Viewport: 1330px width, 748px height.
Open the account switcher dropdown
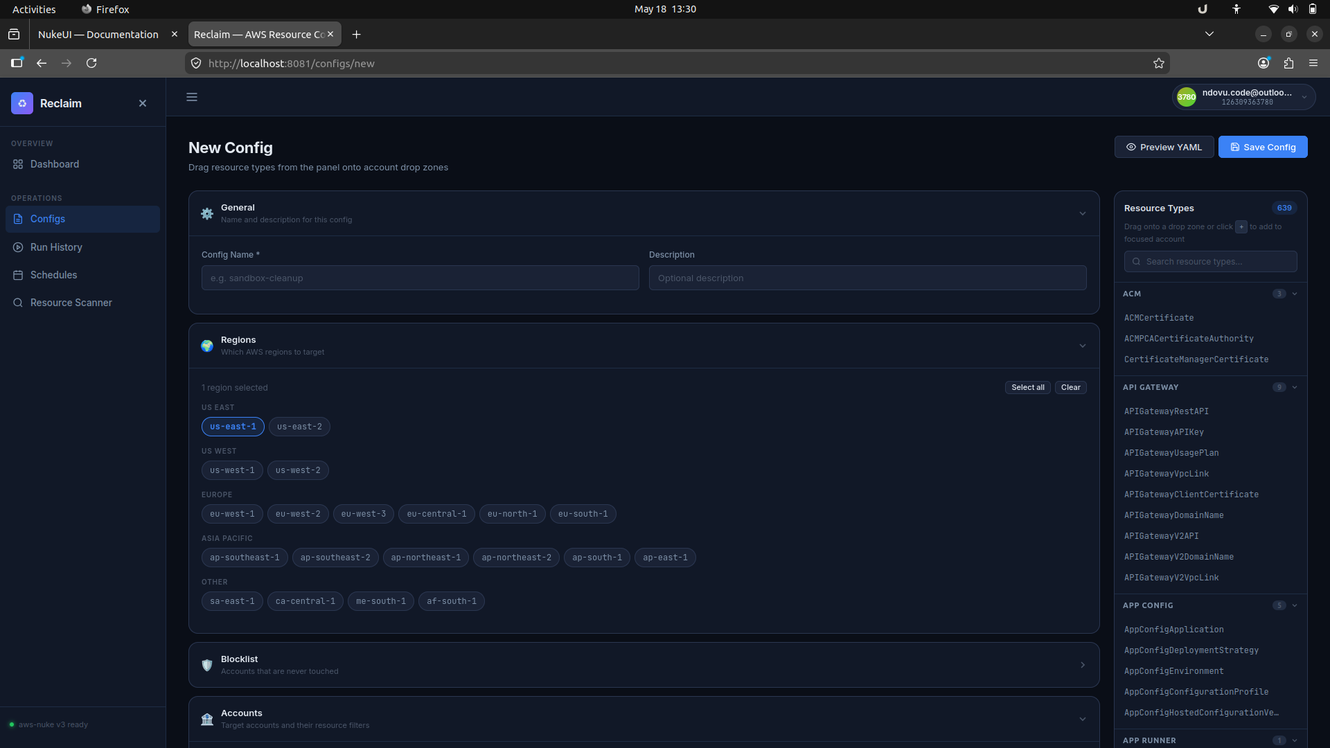pyautogui.click(x=1243, y=97)
